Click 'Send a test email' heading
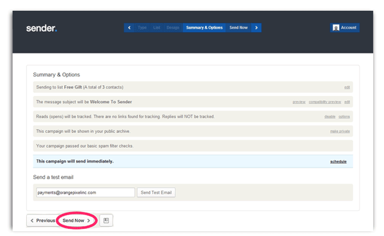 click(53, 177)
